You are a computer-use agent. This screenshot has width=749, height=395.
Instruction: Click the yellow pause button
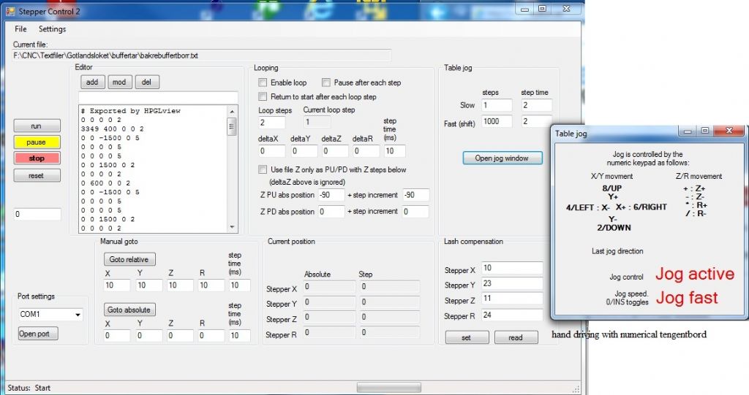pyautogui.click(x=37, y=142)
